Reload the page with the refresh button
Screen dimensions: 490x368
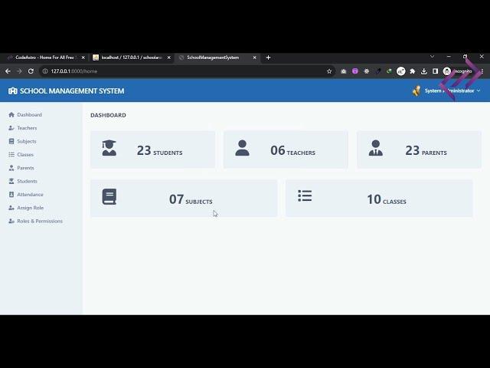[x=31, y=71]
